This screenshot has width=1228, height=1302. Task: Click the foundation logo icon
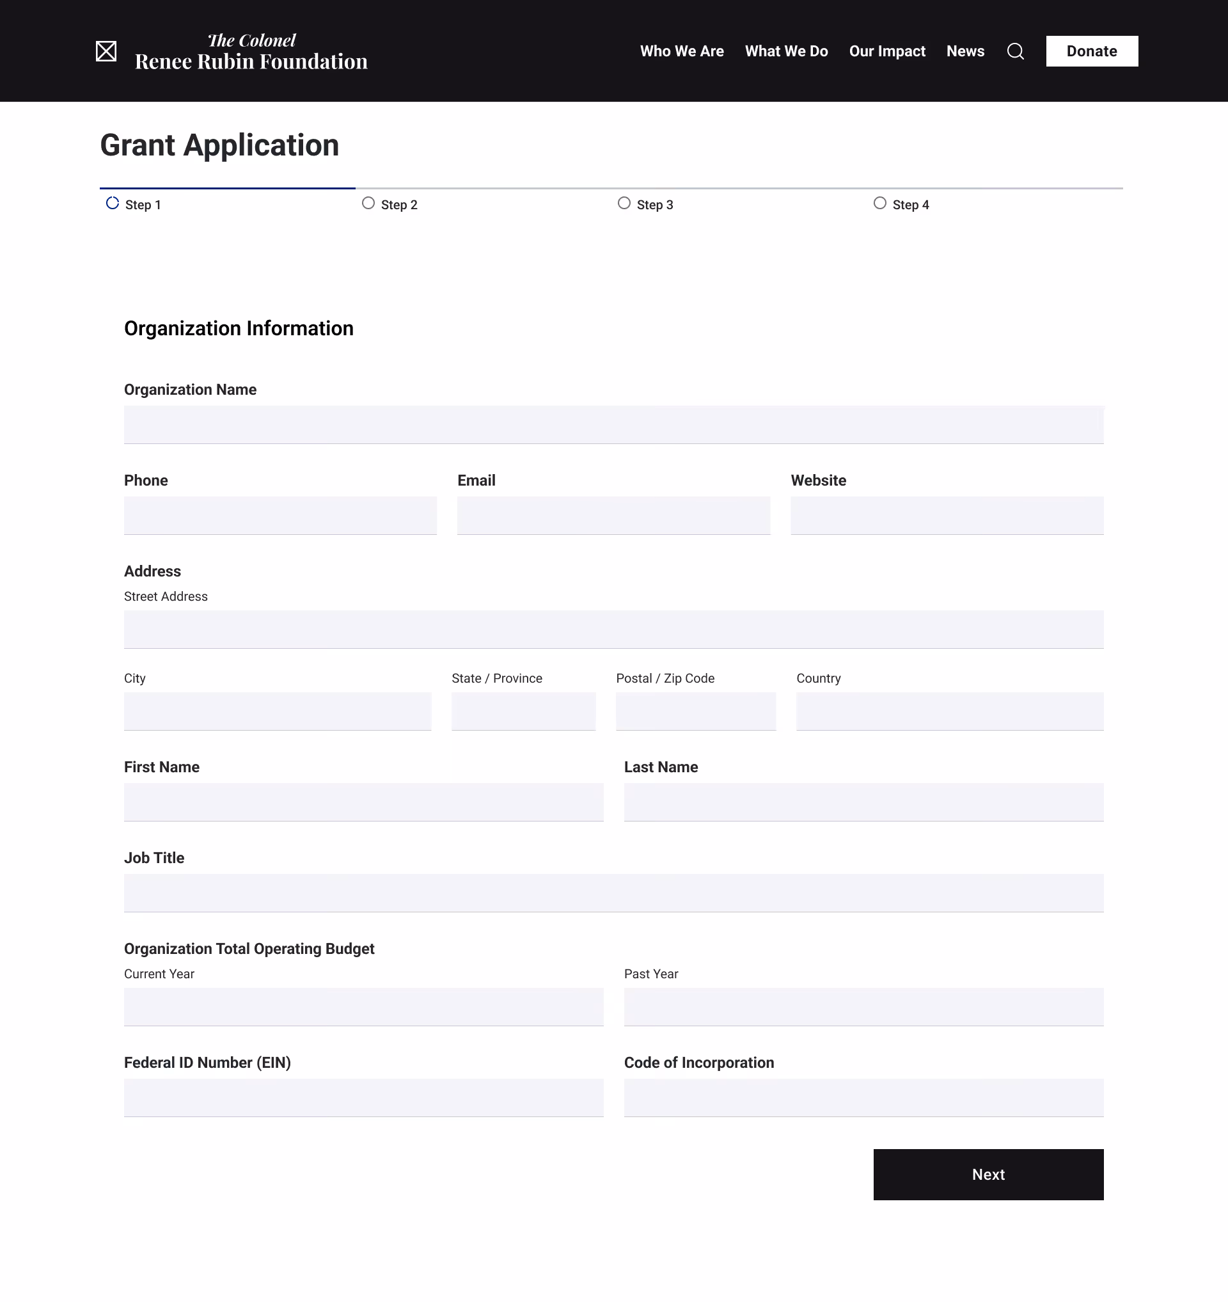[106, 51]
